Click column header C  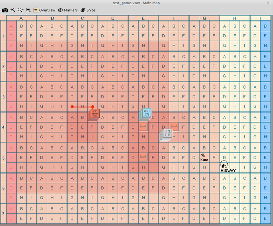[82, 18]
